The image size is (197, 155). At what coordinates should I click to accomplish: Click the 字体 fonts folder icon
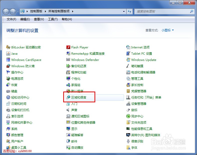click(x=128, y=147)
